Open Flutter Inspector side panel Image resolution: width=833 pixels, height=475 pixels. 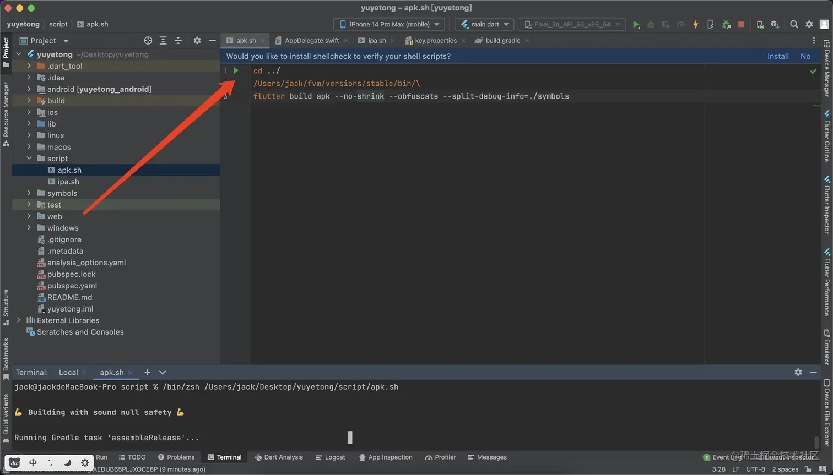click(x=827, y=204)
